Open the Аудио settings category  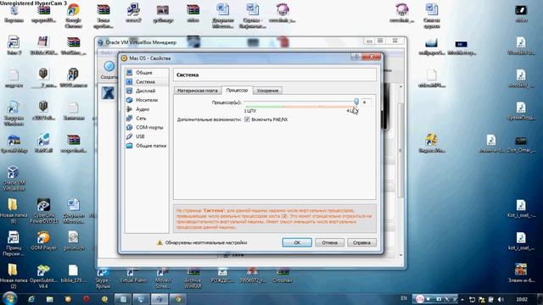(147, 109)
